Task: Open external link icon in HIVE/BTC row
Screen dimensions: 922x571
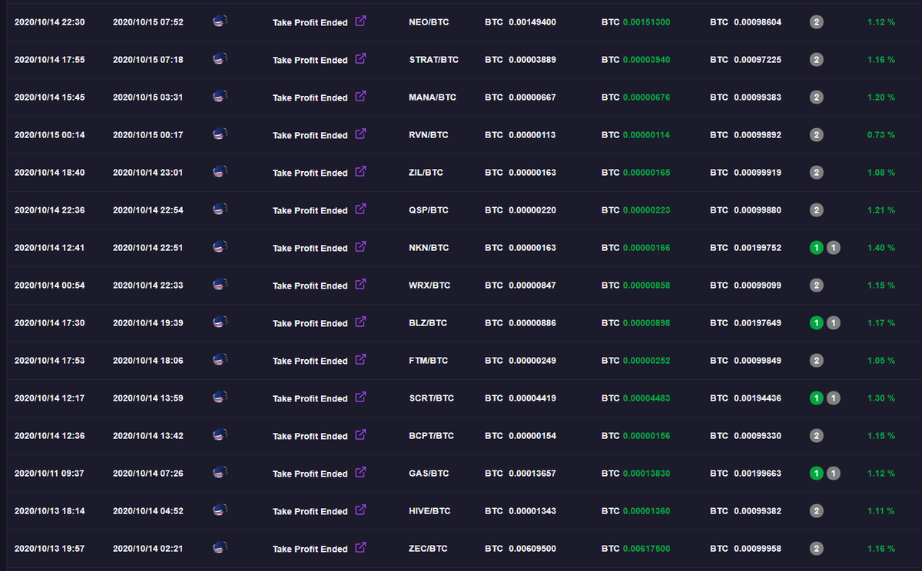Action: (x=360, y=510)
